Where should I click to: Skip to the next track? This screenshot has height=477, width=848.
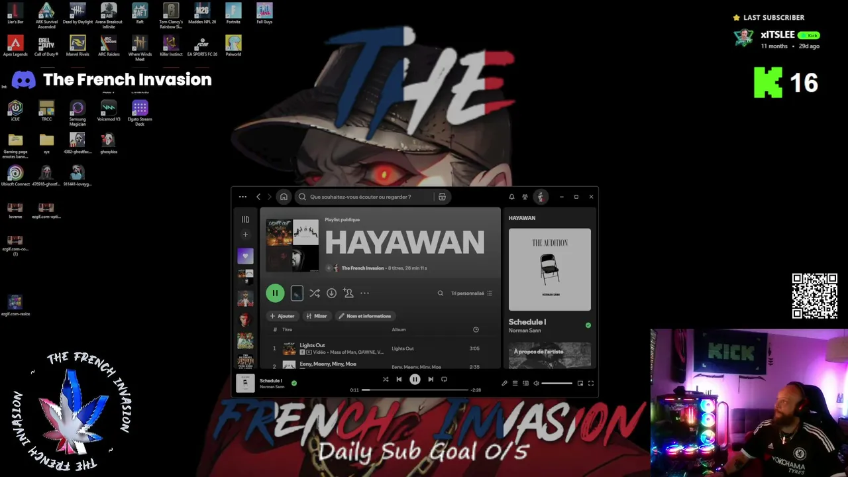[x=431, y=380]
